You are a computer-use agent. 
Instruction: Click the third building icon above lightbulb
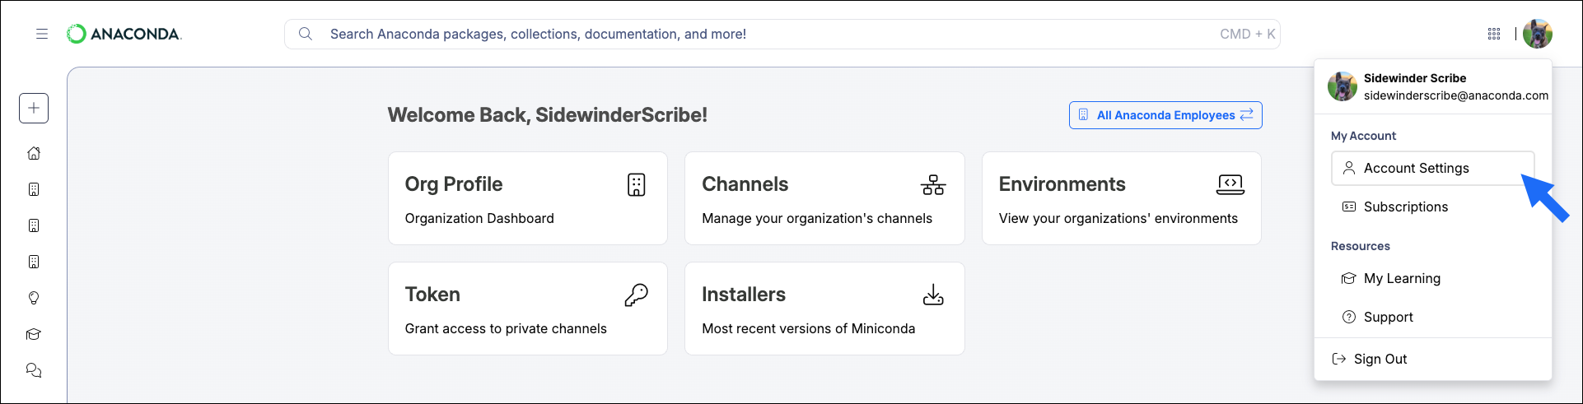pos(34,262)
